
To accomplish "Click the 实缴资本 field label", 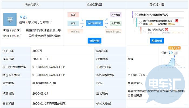I will (x=102, y=51).
